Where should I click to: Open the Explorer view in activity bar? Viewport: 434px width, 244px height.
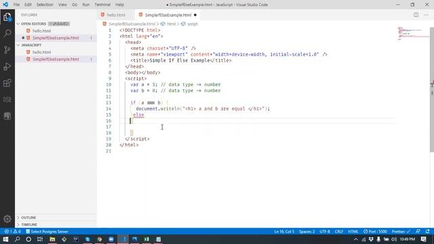point(7,17)
